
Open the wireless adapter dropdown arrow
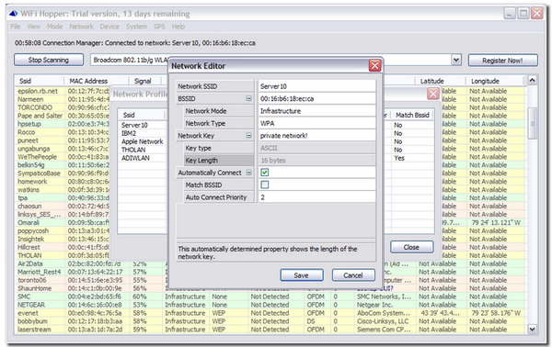pyautogui.click(x=456, y=60)
